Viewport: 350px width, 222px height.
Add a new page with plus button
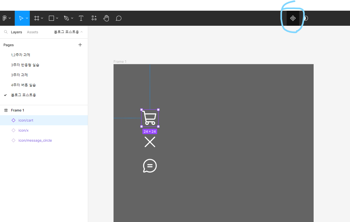pyautogui.click(x=80, y=45)
